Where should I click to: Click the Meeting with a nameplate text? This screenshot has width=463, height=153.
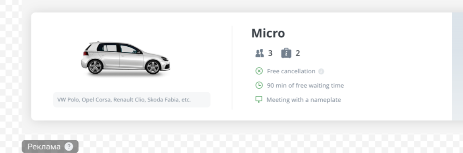pyautogui.click(x=304, y=100)
